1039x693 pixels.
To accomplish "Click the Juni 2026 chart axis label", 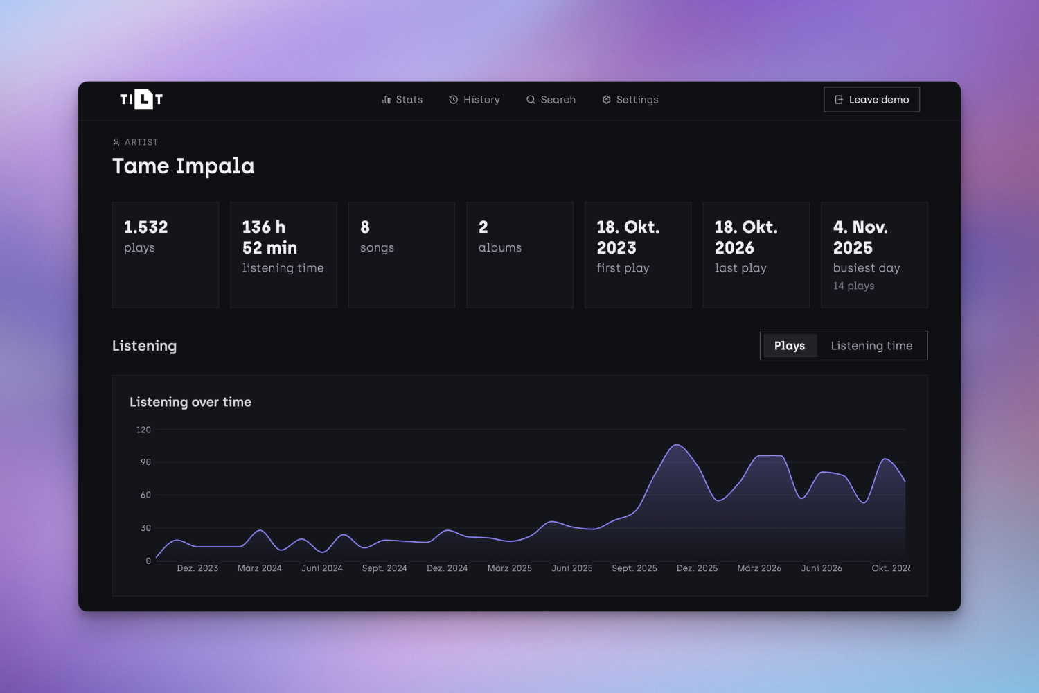I will pos(822,568).
